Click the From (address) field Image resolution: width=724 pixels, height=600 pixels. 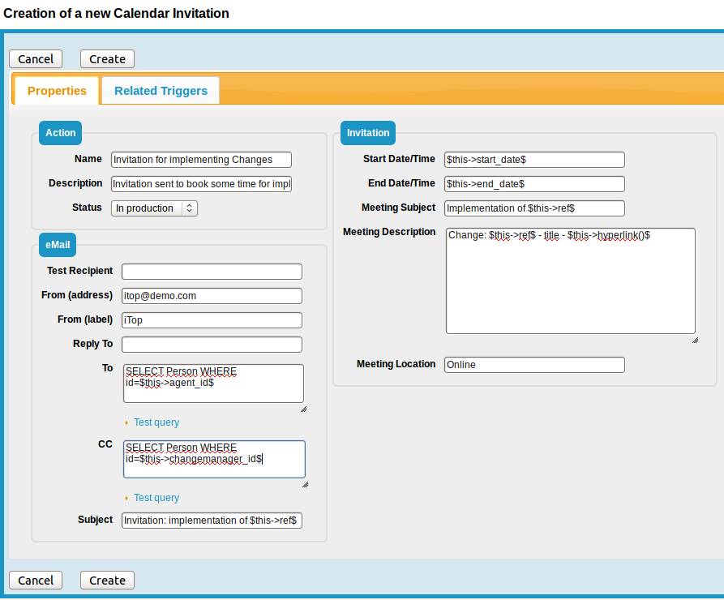coord(212,296)
